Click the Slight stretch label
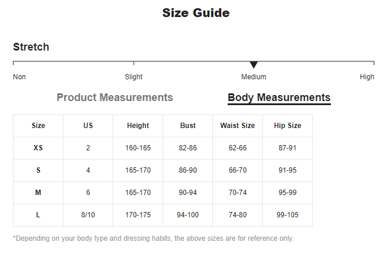Image resolution: width=389 pixels, height=259 pixels. coord(133,77)
